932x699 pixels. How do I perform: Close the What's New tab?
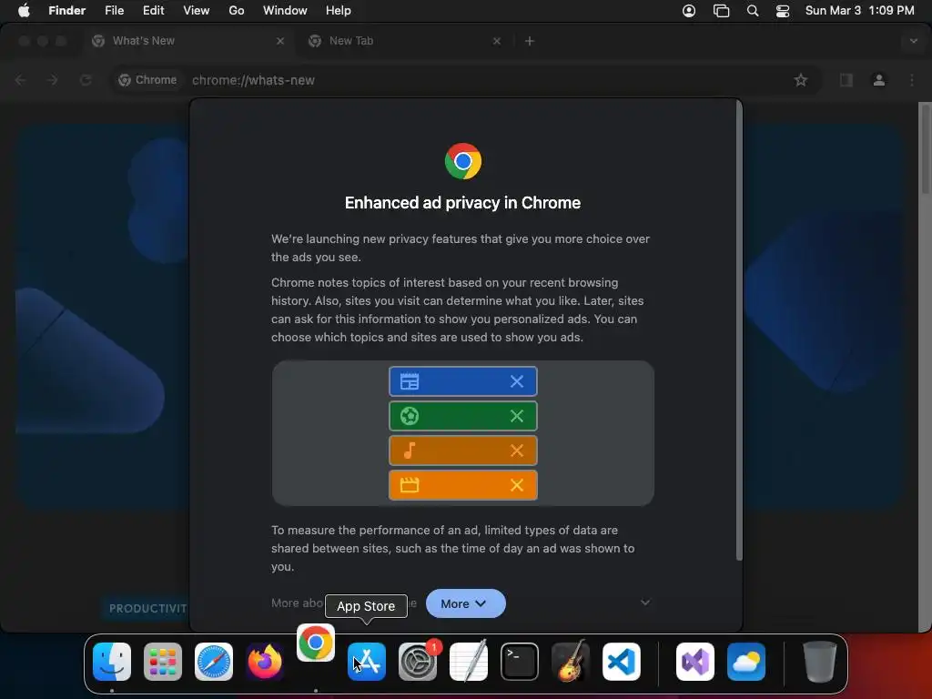tap(280, 41)
